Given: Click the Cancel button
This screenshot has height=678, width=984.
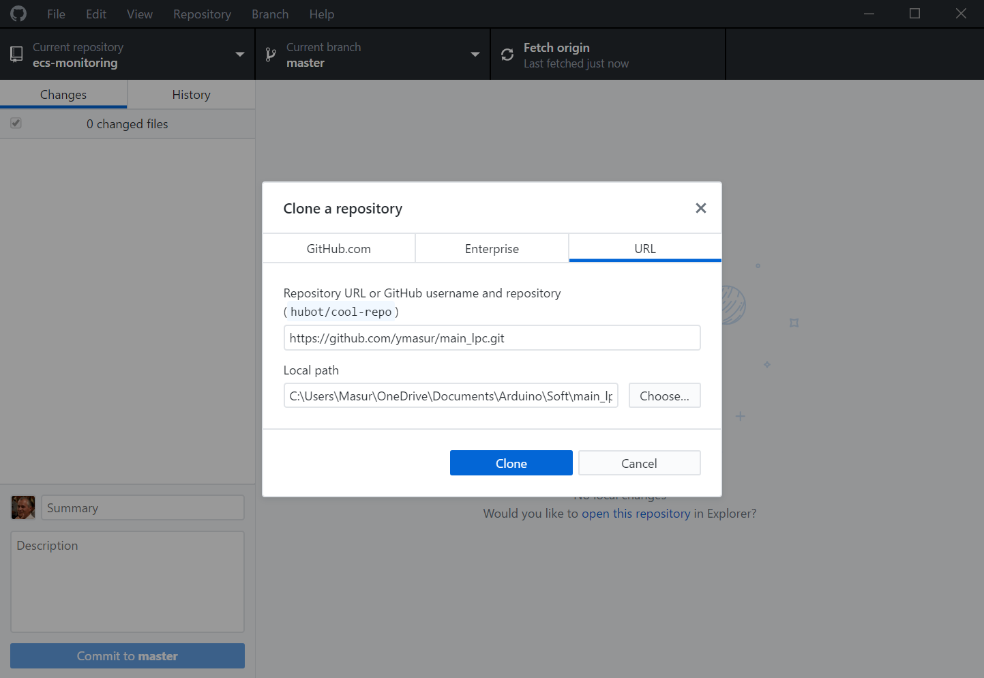Looking at the screenshot, I should point(640,463).
